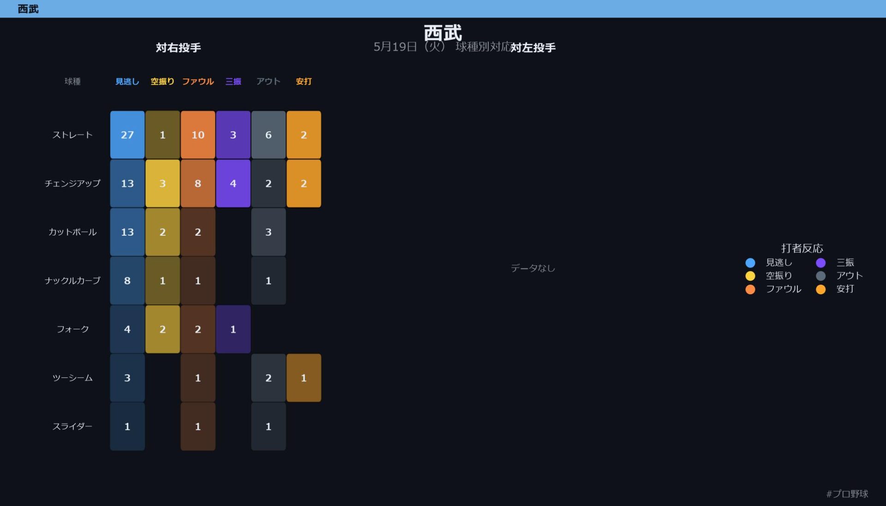Click the スライダー row label
This screenshot has width=886, height=506.
point(72,427)
